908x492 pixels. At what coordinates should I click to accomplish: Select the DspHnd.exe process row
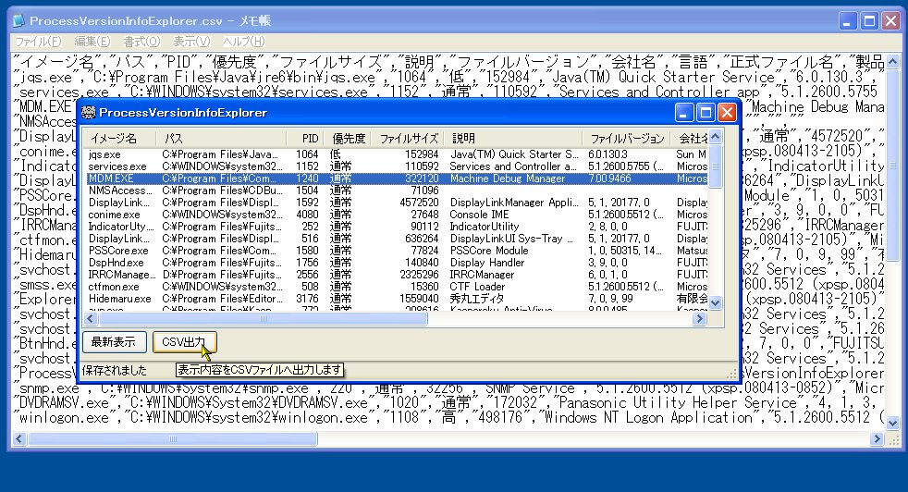click(397, 263)
